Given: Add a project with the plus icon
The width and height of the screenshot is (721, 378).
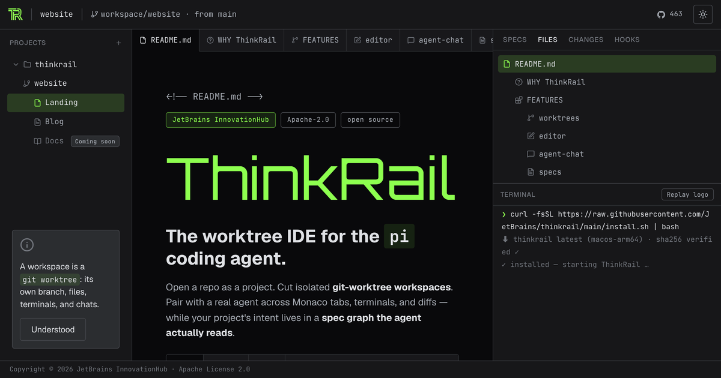Looking at the screenshot, I should coord(118,43).
